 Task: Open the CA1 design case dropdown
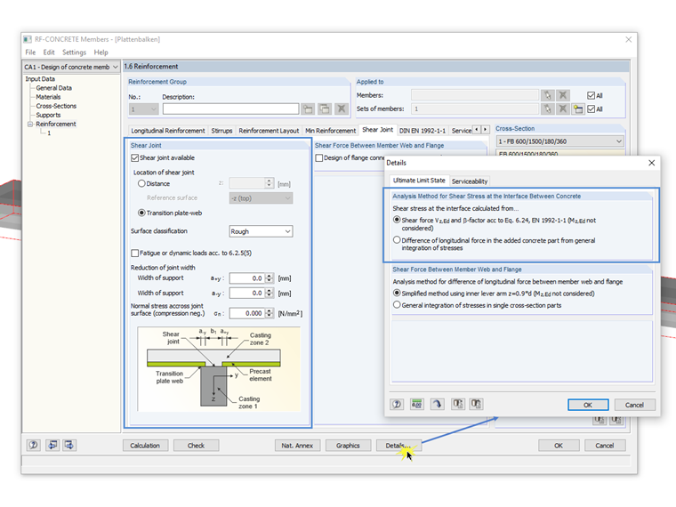(x=71, y=68)
